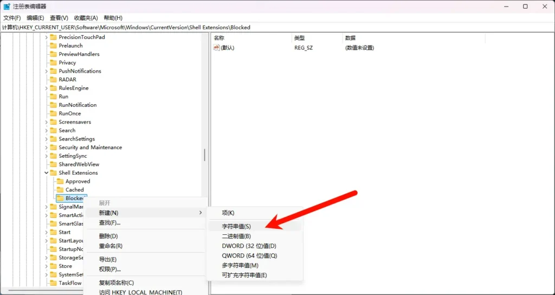This screenshot has height=295, width=555.
Task: Click the 数据 column header
Action: (x=414, y=39)
